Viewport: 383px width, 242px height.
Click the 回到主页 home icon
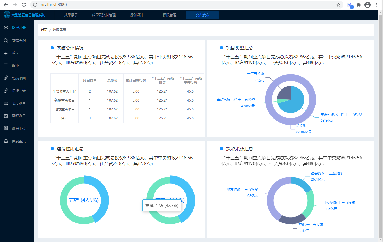click(6, 141)
